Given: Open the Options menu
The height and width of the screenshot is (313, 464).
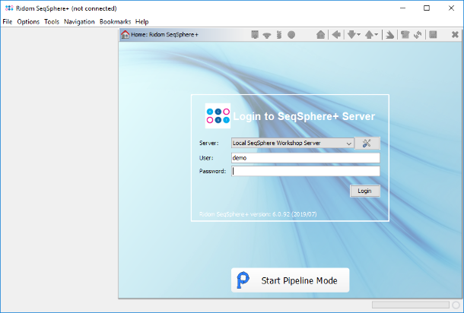Looking at the screenshot, I should (x=28, y=21).
